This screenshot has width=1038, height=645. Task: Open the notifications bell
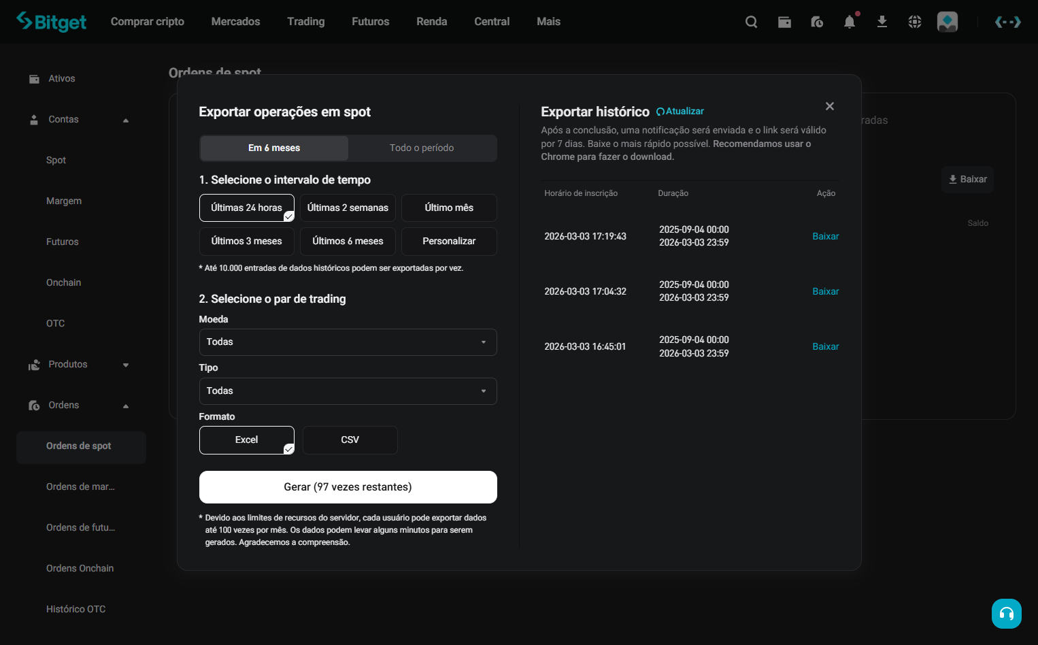point(850,22)
